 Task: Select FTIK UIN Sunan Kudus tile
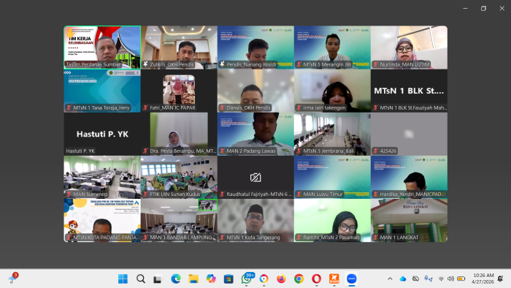[179, 177]
